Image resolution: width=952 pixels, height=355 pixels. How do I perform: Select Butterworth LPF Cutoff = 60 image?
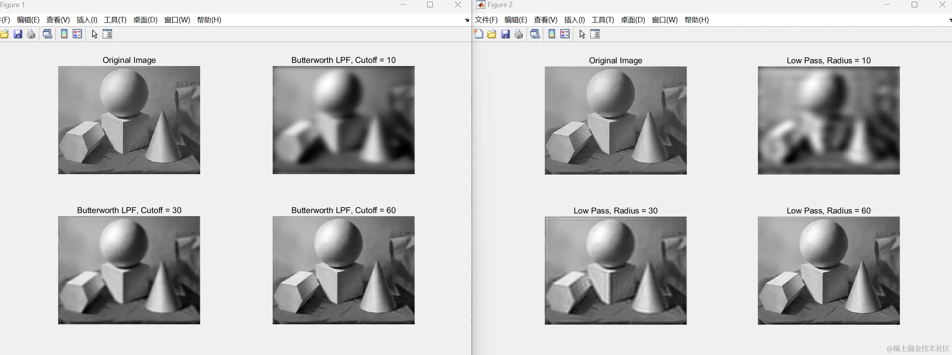point(344,270)
